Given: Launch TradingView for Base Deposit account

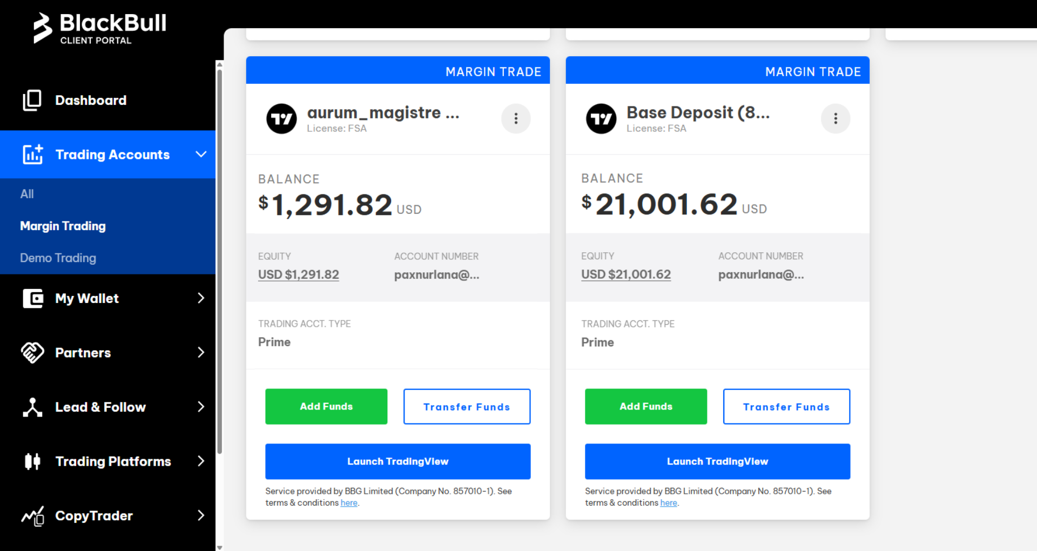Looking at the screenshot, I should [x=717, y=461].
